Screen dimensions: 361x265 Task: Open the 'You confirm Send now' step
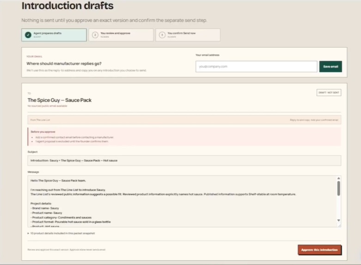[x=188, y=35]
